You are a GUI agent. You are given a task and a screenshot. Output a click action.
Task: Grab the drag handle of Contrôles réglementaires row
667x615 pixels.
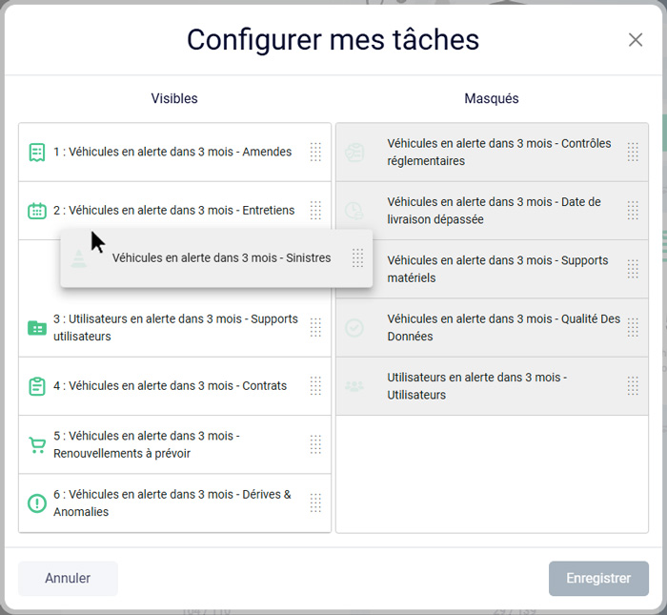click(633, 152)
